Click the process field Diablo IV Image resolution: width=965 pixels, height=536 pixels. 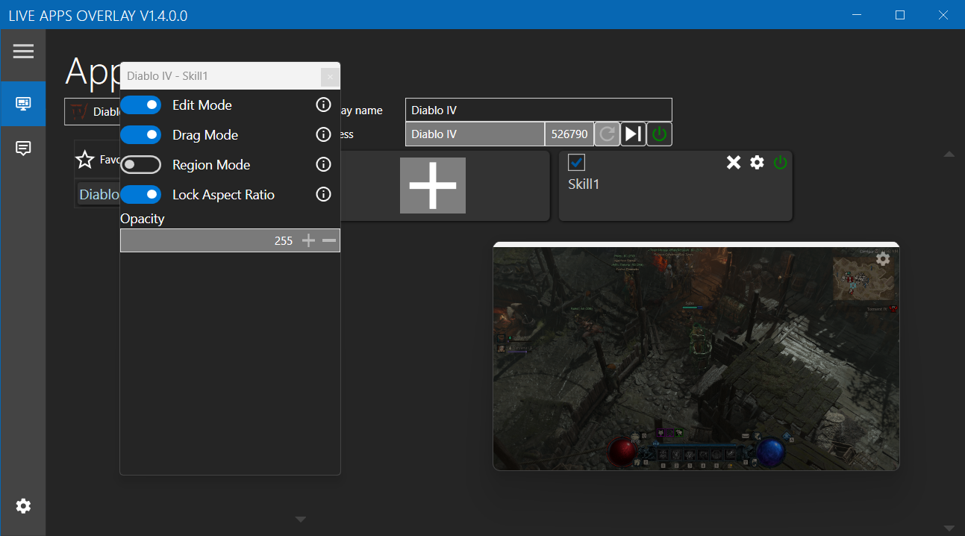click(475, 134)
